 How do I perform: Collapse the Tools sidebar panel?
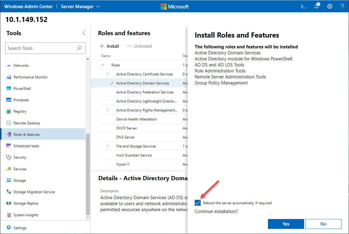click(84, 33)
